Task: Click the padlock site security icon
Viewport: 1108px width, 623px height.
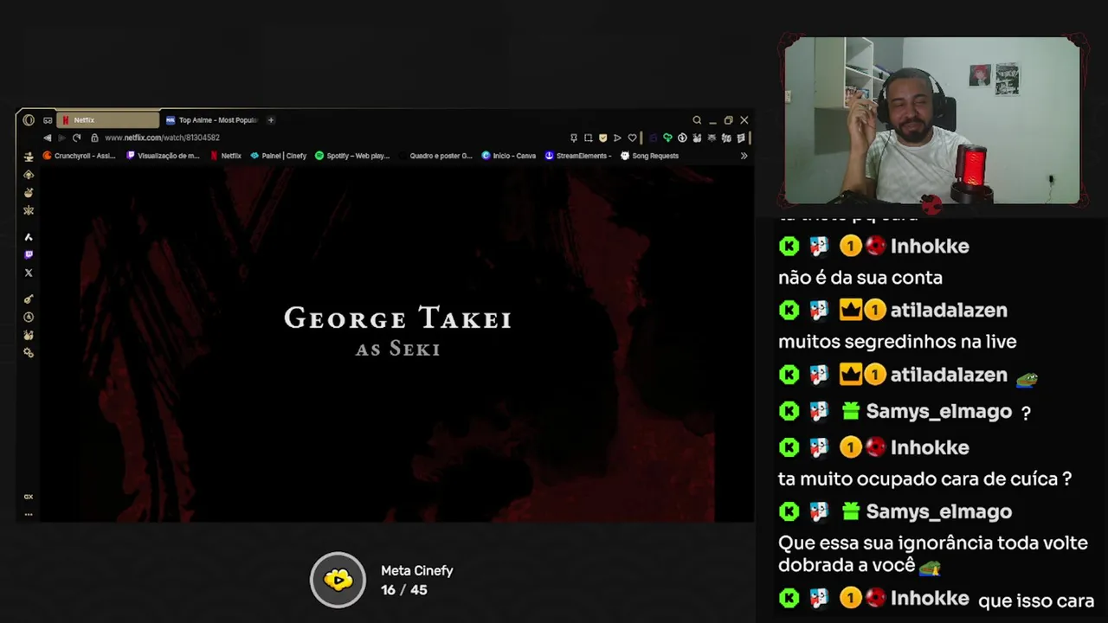Action: [x=94, y=138]
